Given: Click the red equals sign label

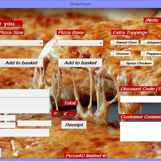Looking at the screenshot, I should pos(55,113).
